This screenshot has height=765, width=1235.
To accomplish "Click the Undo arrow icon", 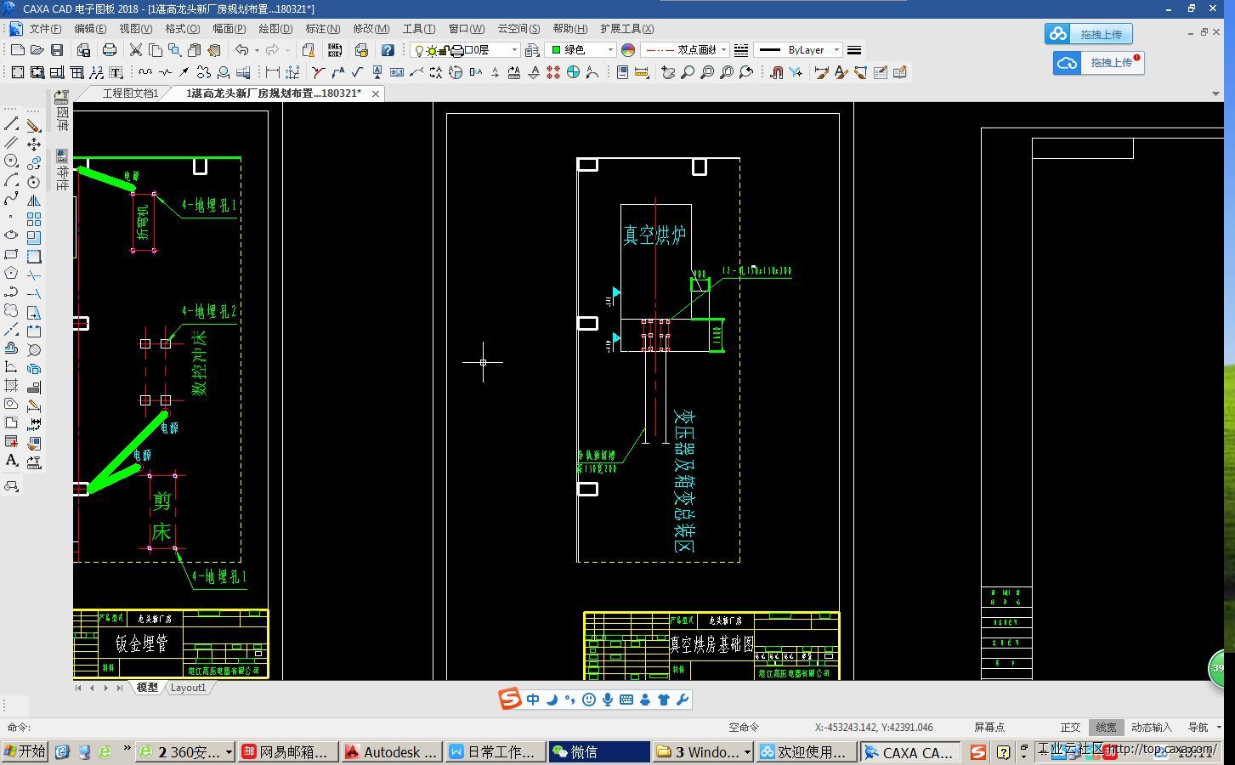I will (x=242, y=50).
